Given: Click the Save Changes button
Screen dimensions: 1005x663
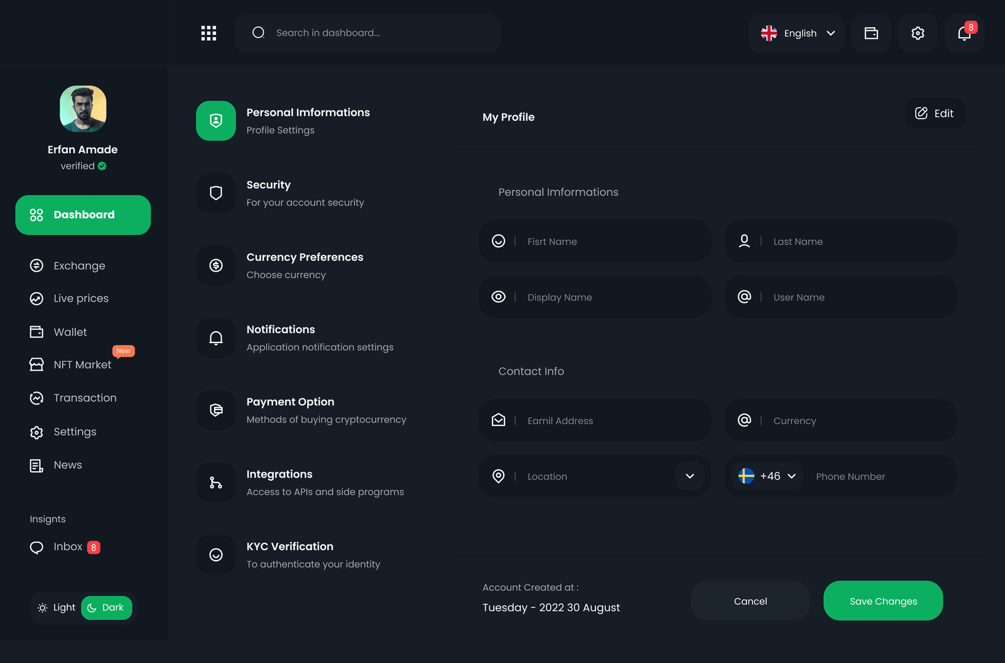Looking at the screenshot, I should [883, 601].
